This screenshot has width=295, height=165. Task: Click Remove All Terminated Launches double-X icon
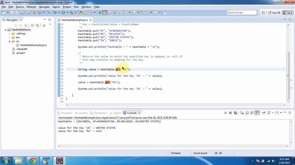(236, 113)
